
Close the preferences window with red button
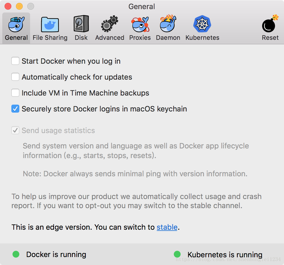click(8, 6)
